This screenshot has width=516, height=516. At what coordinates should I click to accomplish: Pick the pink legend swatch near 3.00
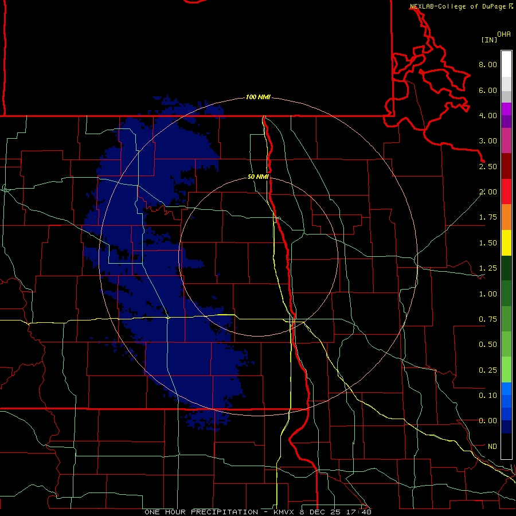coord(506,140)
